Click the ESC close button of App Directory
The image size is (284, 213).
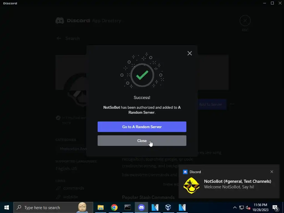pyautogui.click(x=245, y=21)
